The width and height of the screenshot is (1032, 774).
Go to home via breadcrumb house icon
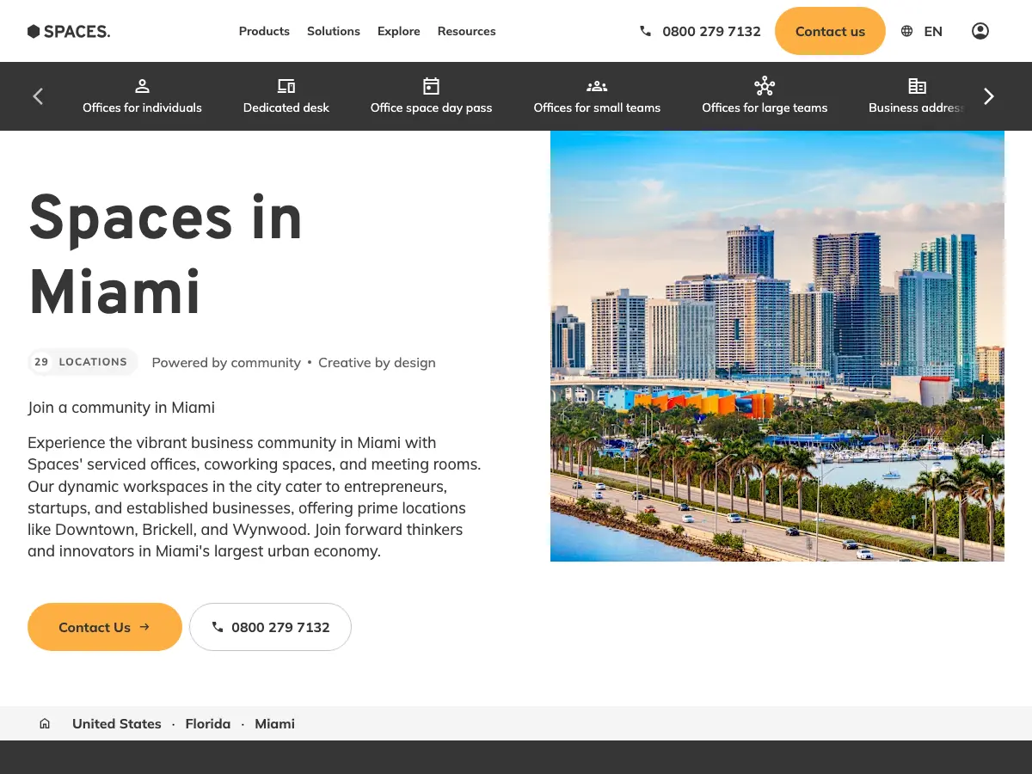[x=45, y=724]
